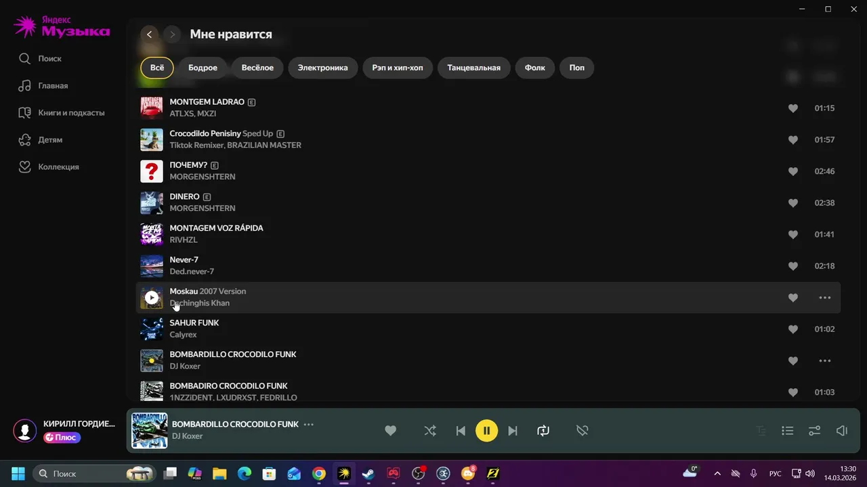Open Детям section
The width and height of the screenshot is (867, 487).
pos(41,140)
